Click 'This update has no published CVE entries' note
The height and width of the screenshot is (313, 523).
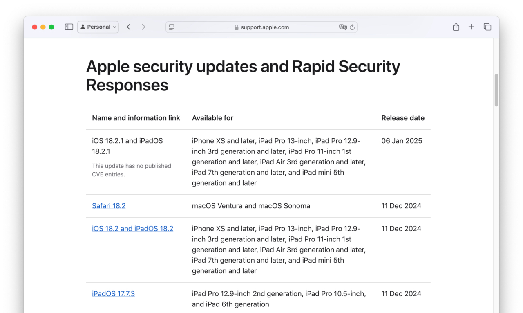coord(132,170)
